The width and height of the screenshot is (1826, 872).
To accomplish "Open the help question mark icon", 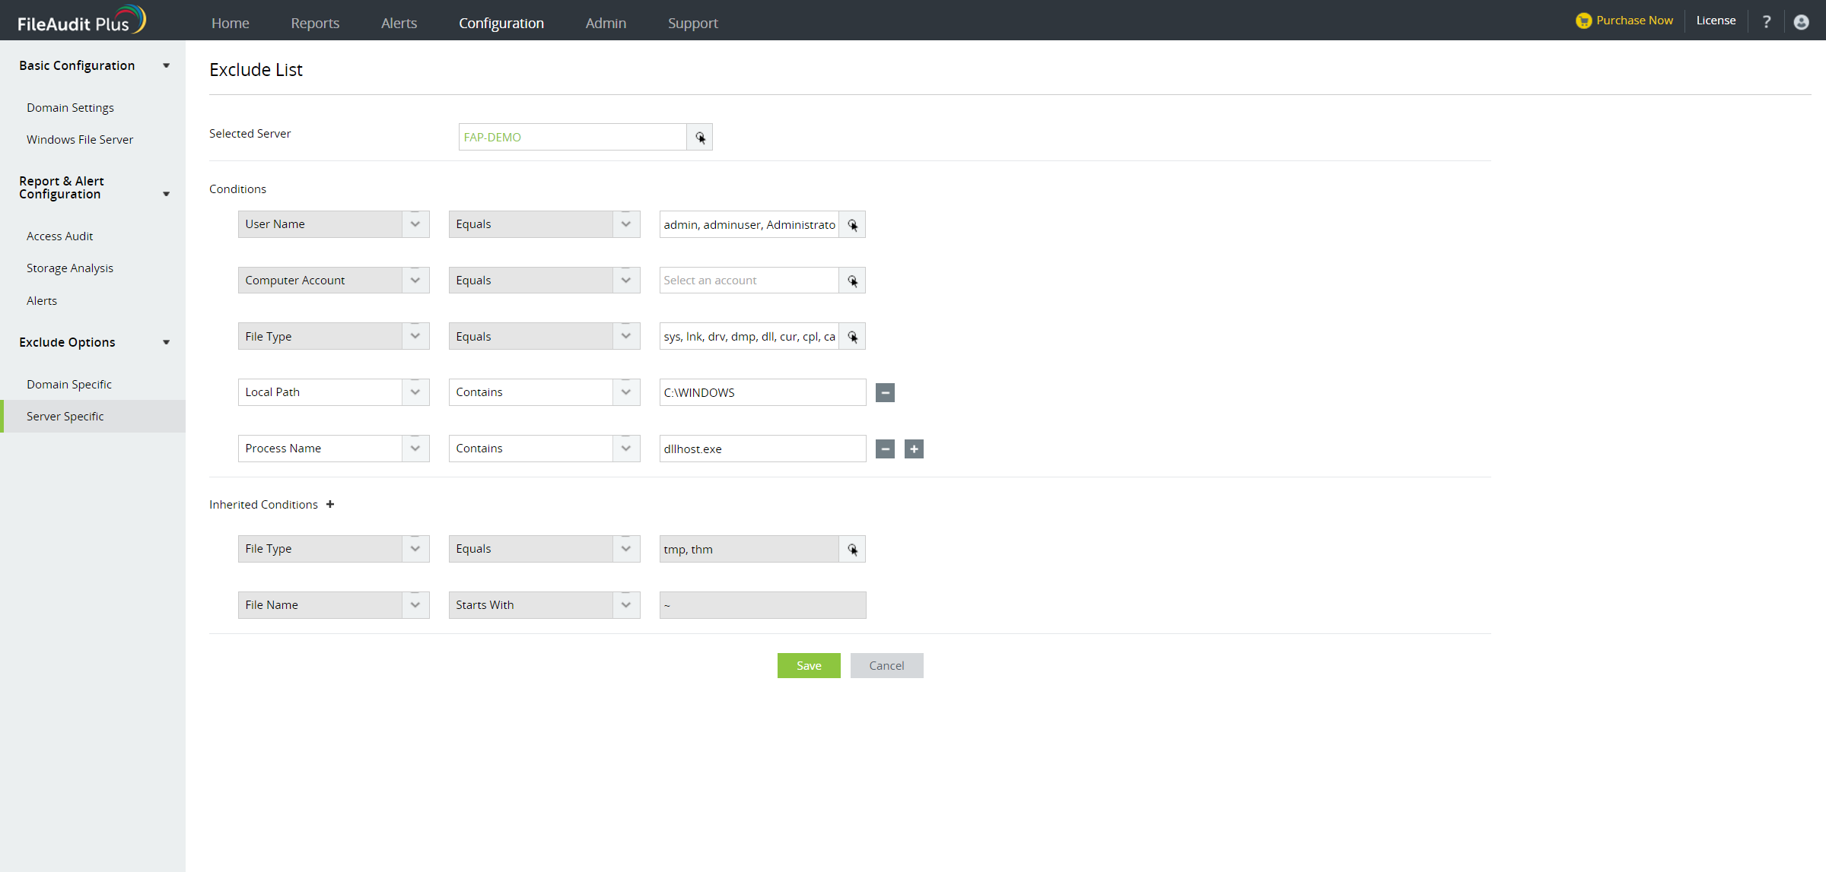I will [x=1767, y=21].
